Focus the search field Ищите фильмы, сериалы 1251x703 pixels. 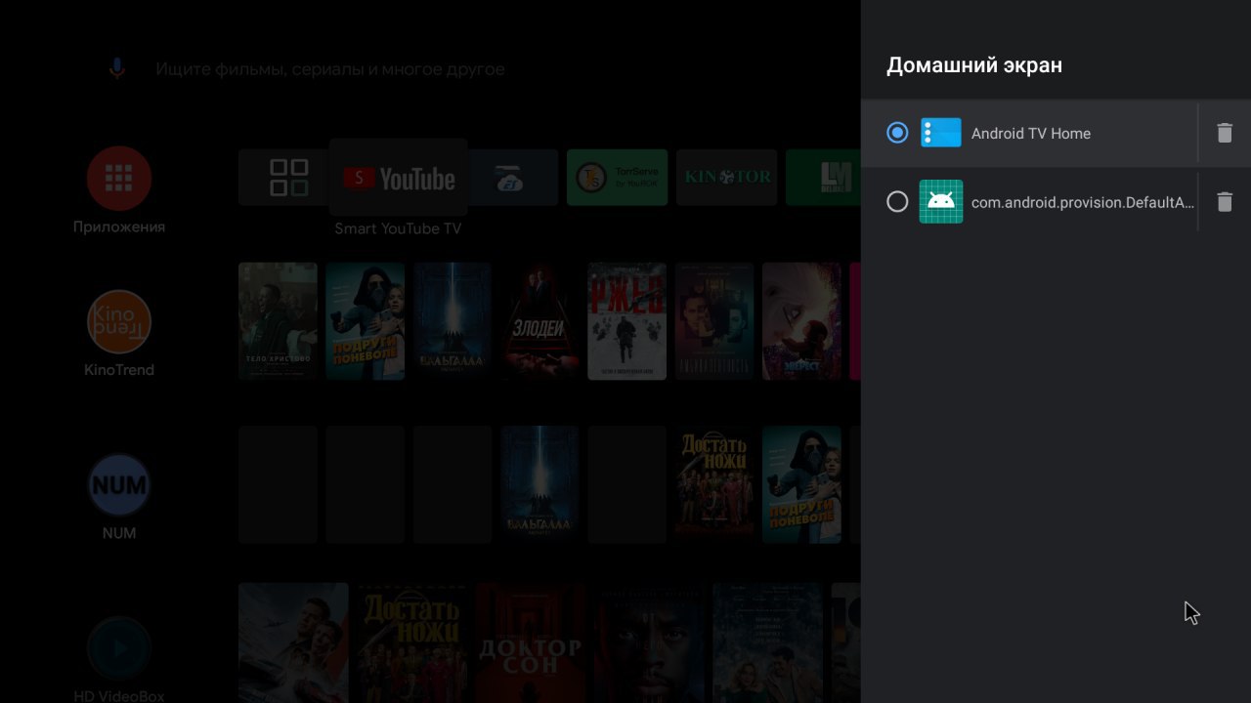[330, 69]
